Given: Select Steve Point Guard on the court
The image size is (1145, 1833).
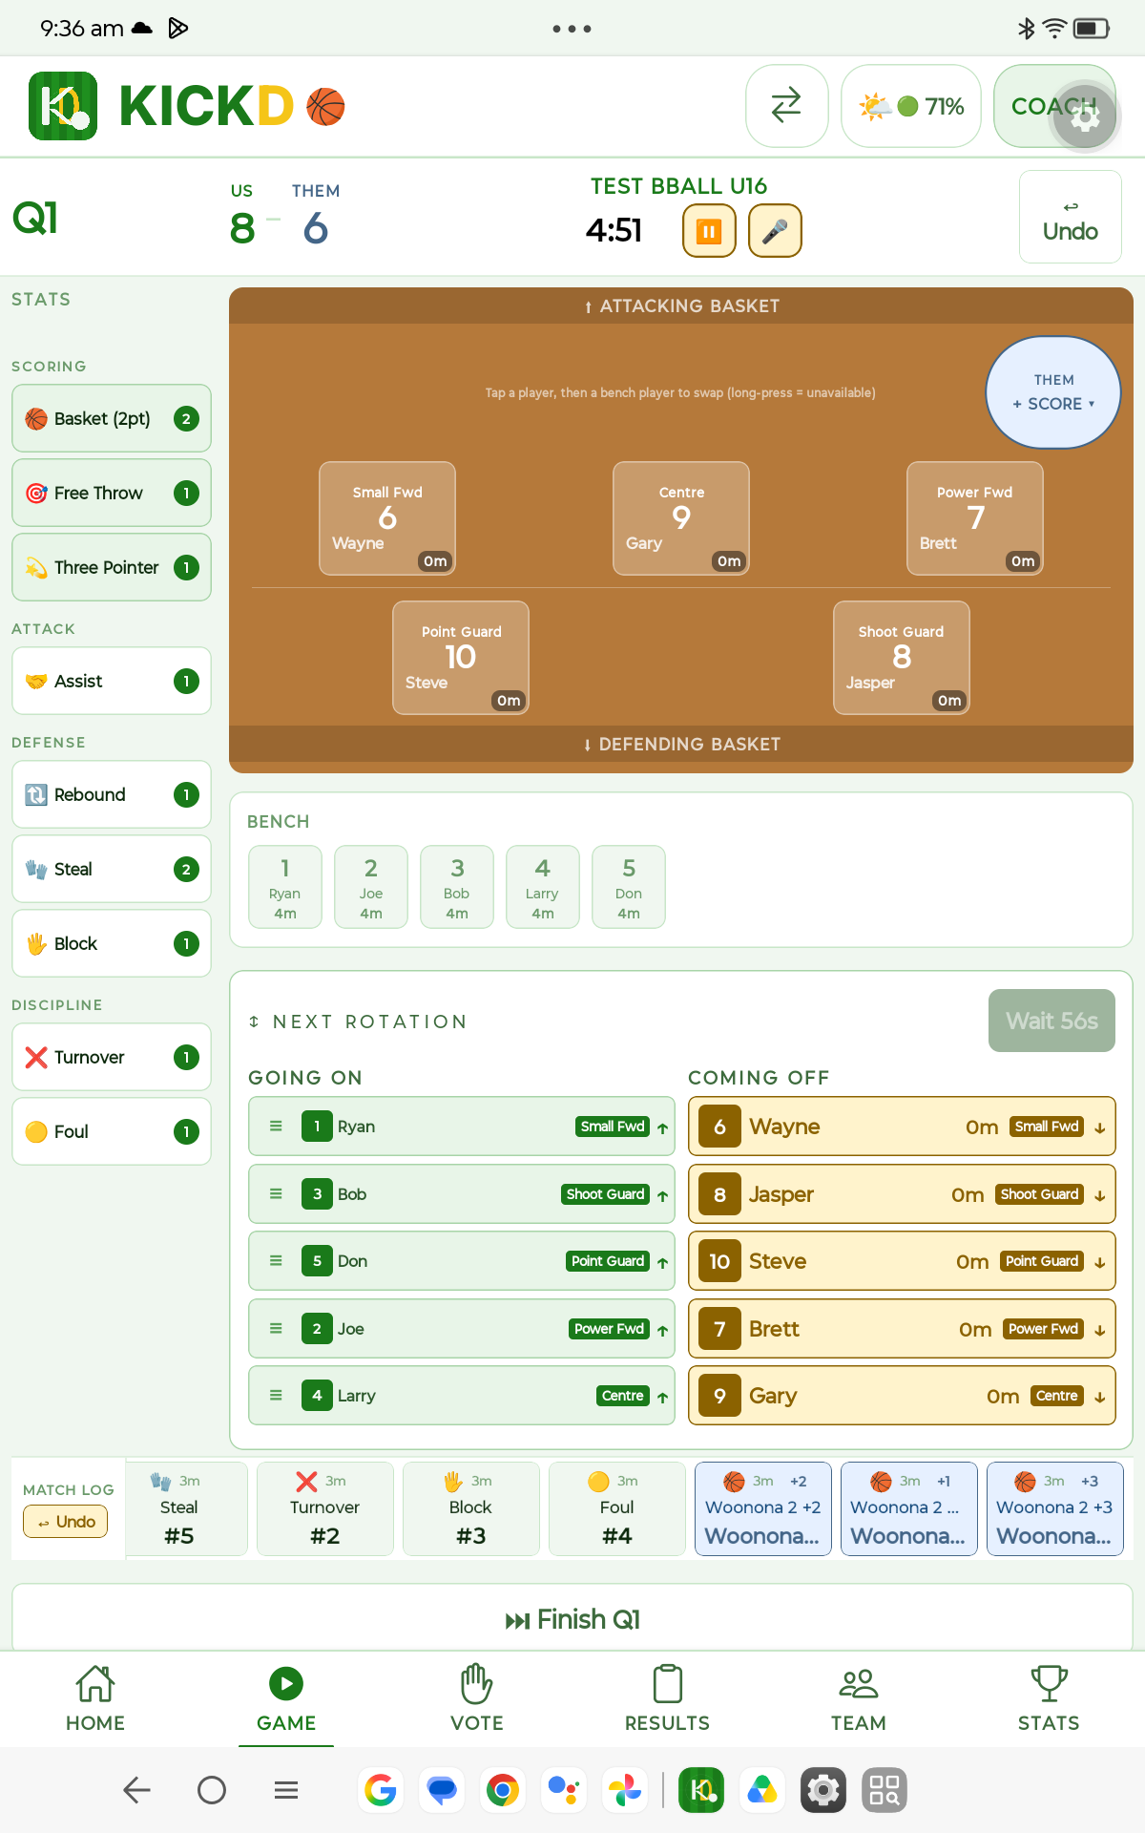Looking at the screenshot, I should pyautogui.click(x=461, y=658).
